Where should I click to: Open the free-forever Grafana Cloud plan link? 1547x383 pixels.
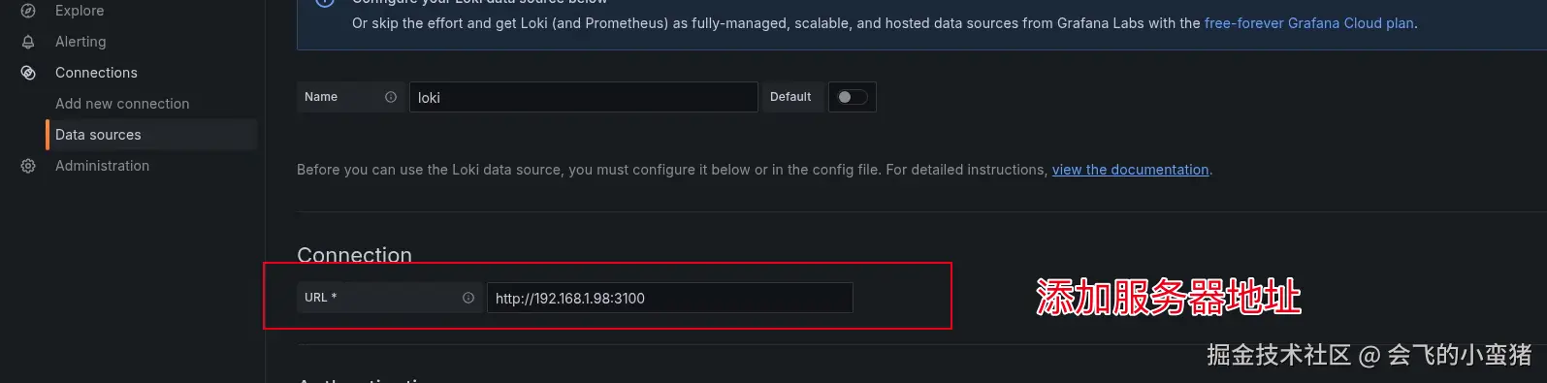tap(1309, 23)
